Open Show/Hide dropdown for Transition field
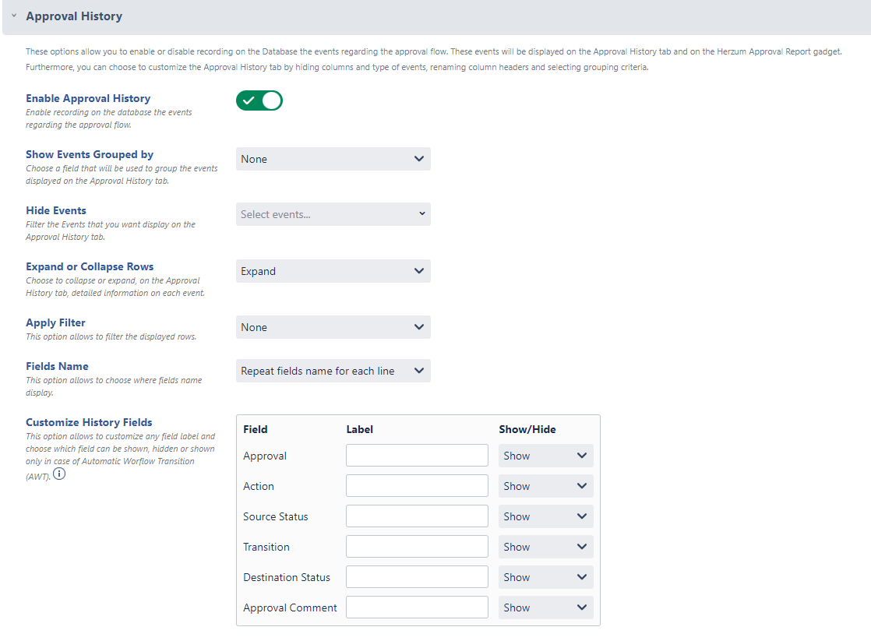 click(546, 547)
